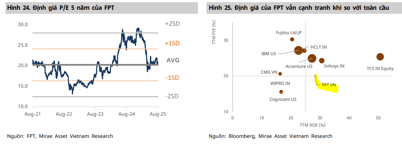This screenshot has height=148, width=402.
Task: Select the +2SD band label
Action: (172, 24)
